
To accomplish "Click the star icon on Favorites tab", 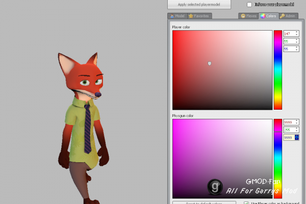I will [x=191, y=16].
